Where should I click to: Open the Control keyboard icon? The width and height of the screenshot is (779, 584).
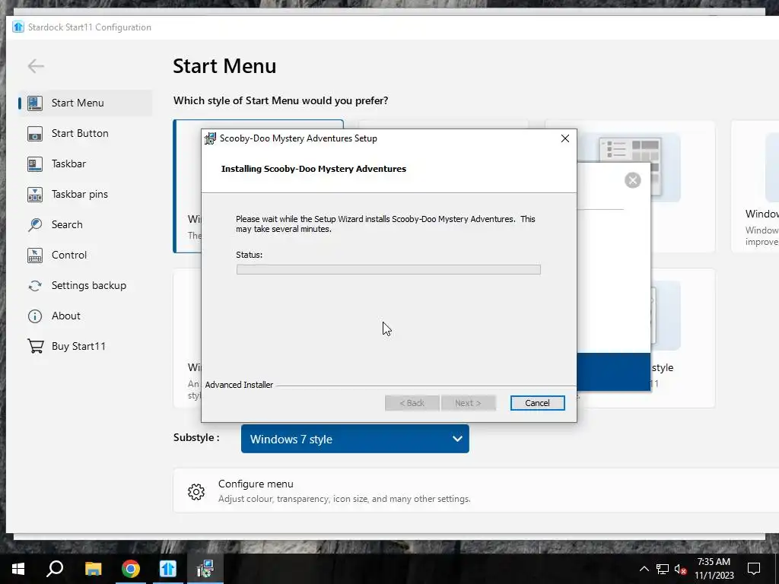(35, 255)
